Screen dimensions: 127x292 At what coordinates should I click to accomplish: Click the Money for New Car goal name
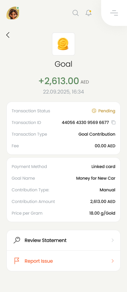(96, 178)
